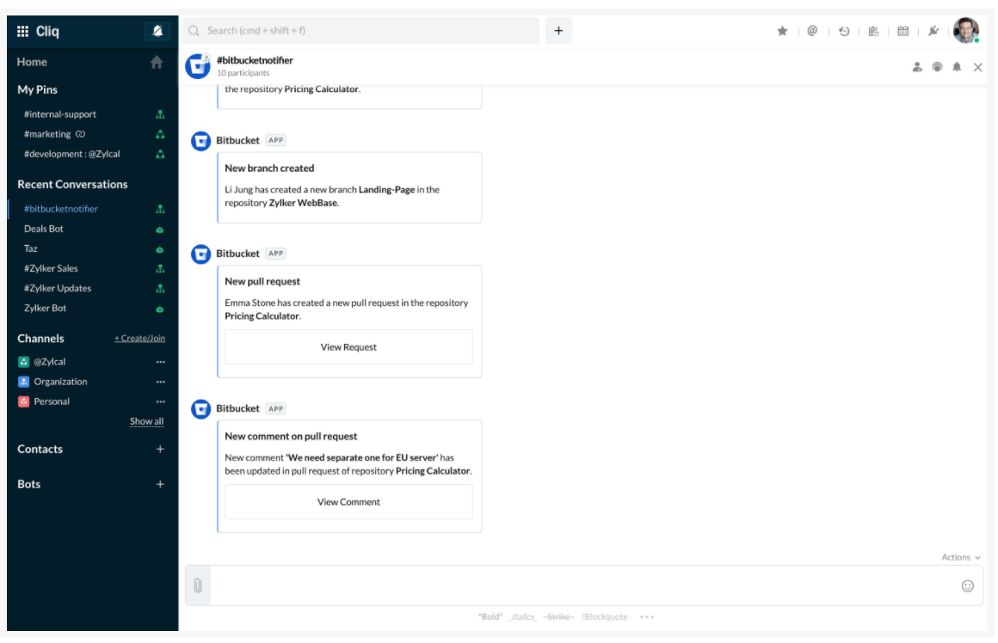Open the emoji picker smiley
Image resolution: width=998 pixels, height=643 pixels.
coord(967,586)
